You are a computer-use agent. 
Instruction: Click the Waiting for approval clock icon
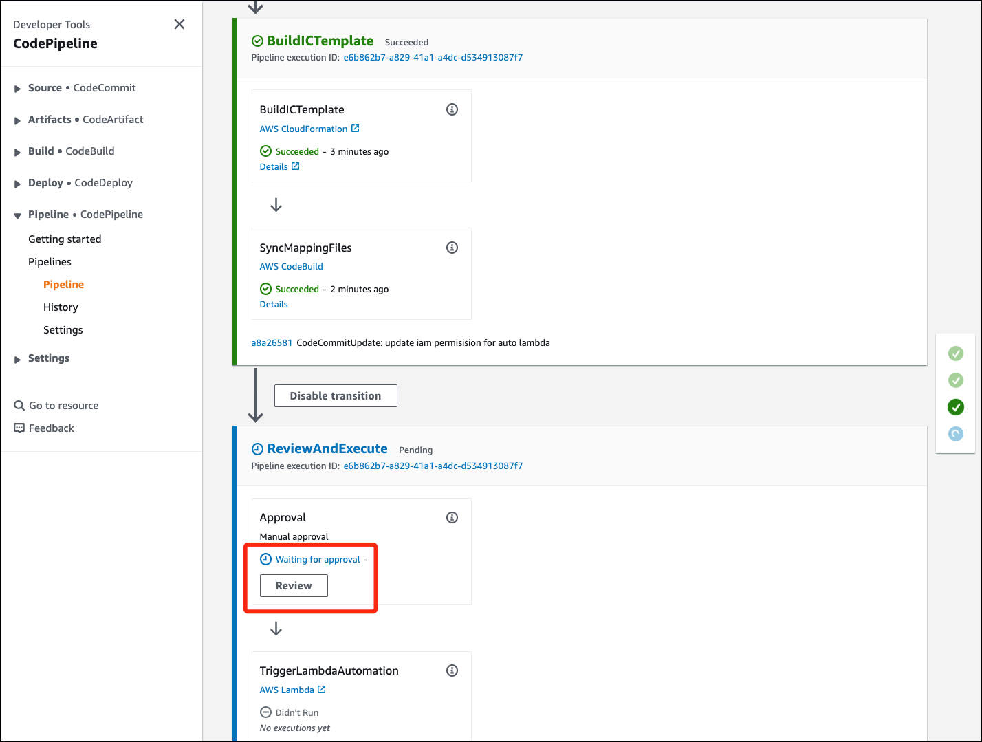[265, 559]
